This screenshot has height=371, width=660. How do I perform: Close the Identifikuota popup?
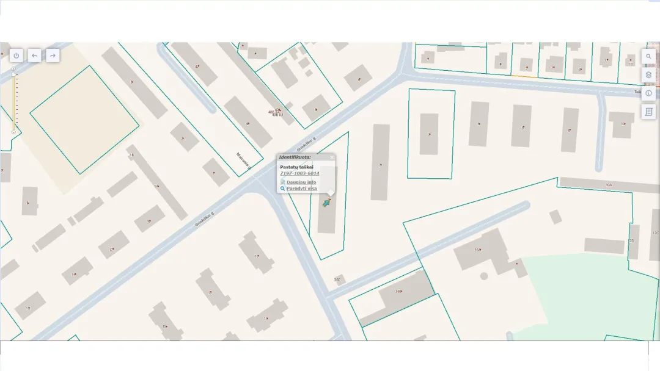pyautogui.click(x=332, y=157)
